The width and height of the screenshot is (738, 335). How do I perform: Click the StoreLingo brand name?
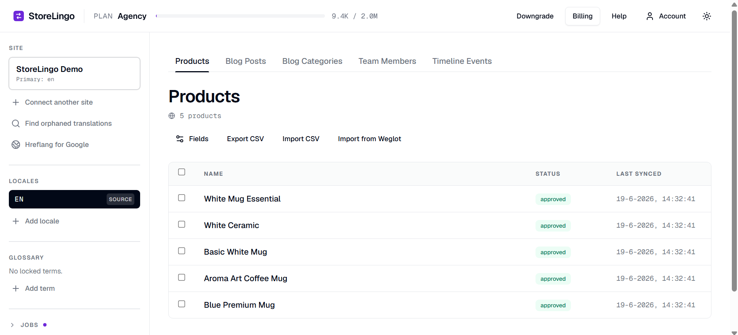pos(52,16)
